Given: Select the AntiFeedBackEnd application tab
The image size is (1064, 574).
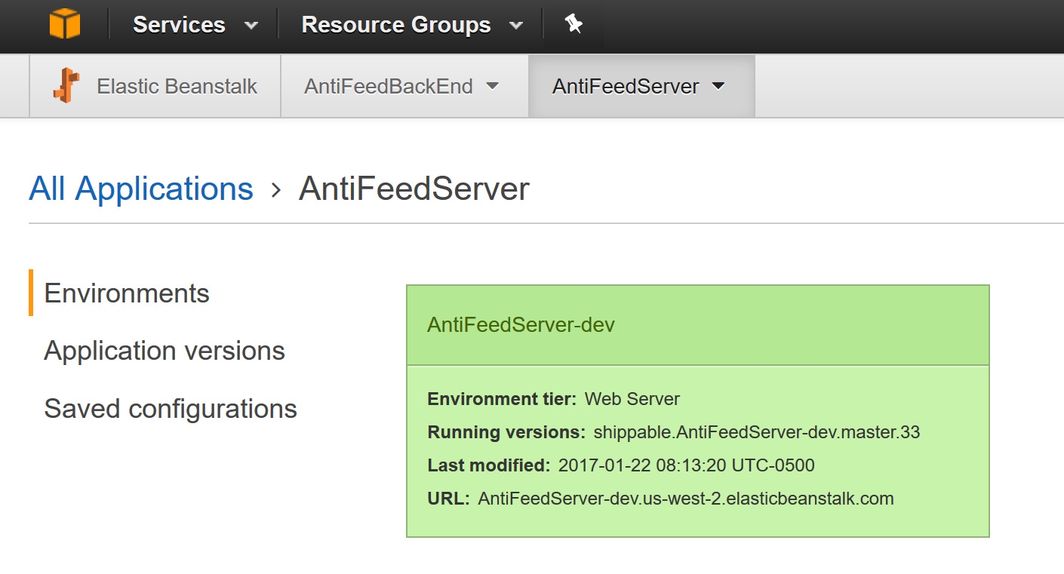Looking at the screenshot, I should tap(389, 86).
